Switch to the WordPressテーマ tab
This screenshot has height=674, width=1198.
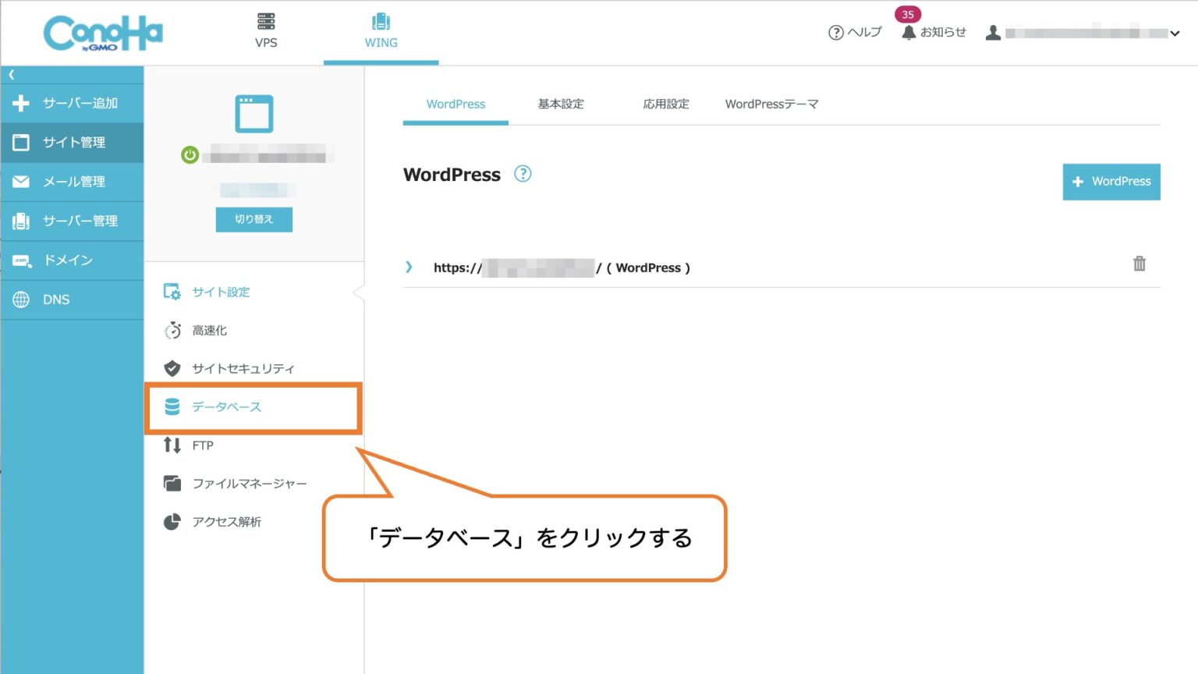coord(771,104)
